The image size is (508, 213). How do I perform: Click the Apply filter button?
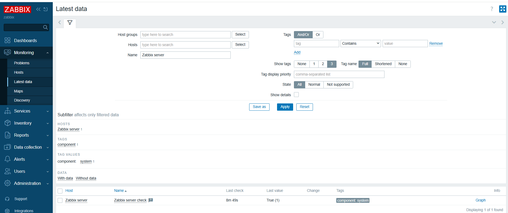pos(285,107)
